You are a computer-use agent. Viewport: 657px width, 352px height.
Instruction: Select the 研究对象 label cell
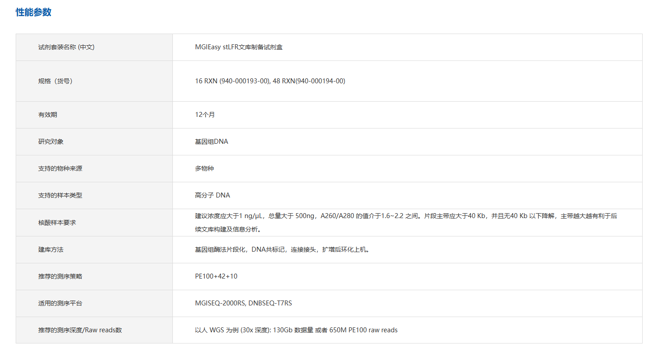pos(94,142)
